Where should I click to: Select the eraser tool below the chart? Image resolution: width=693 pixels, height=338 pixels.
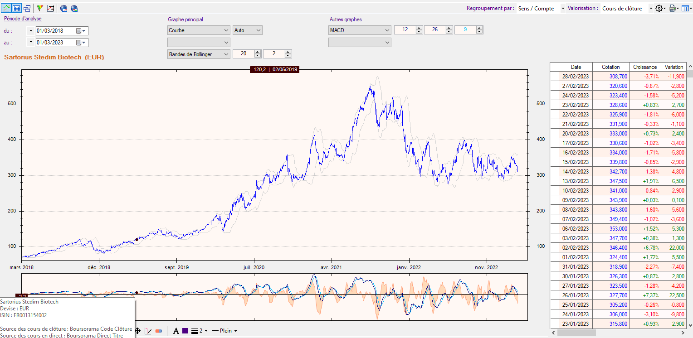(158, 331)
